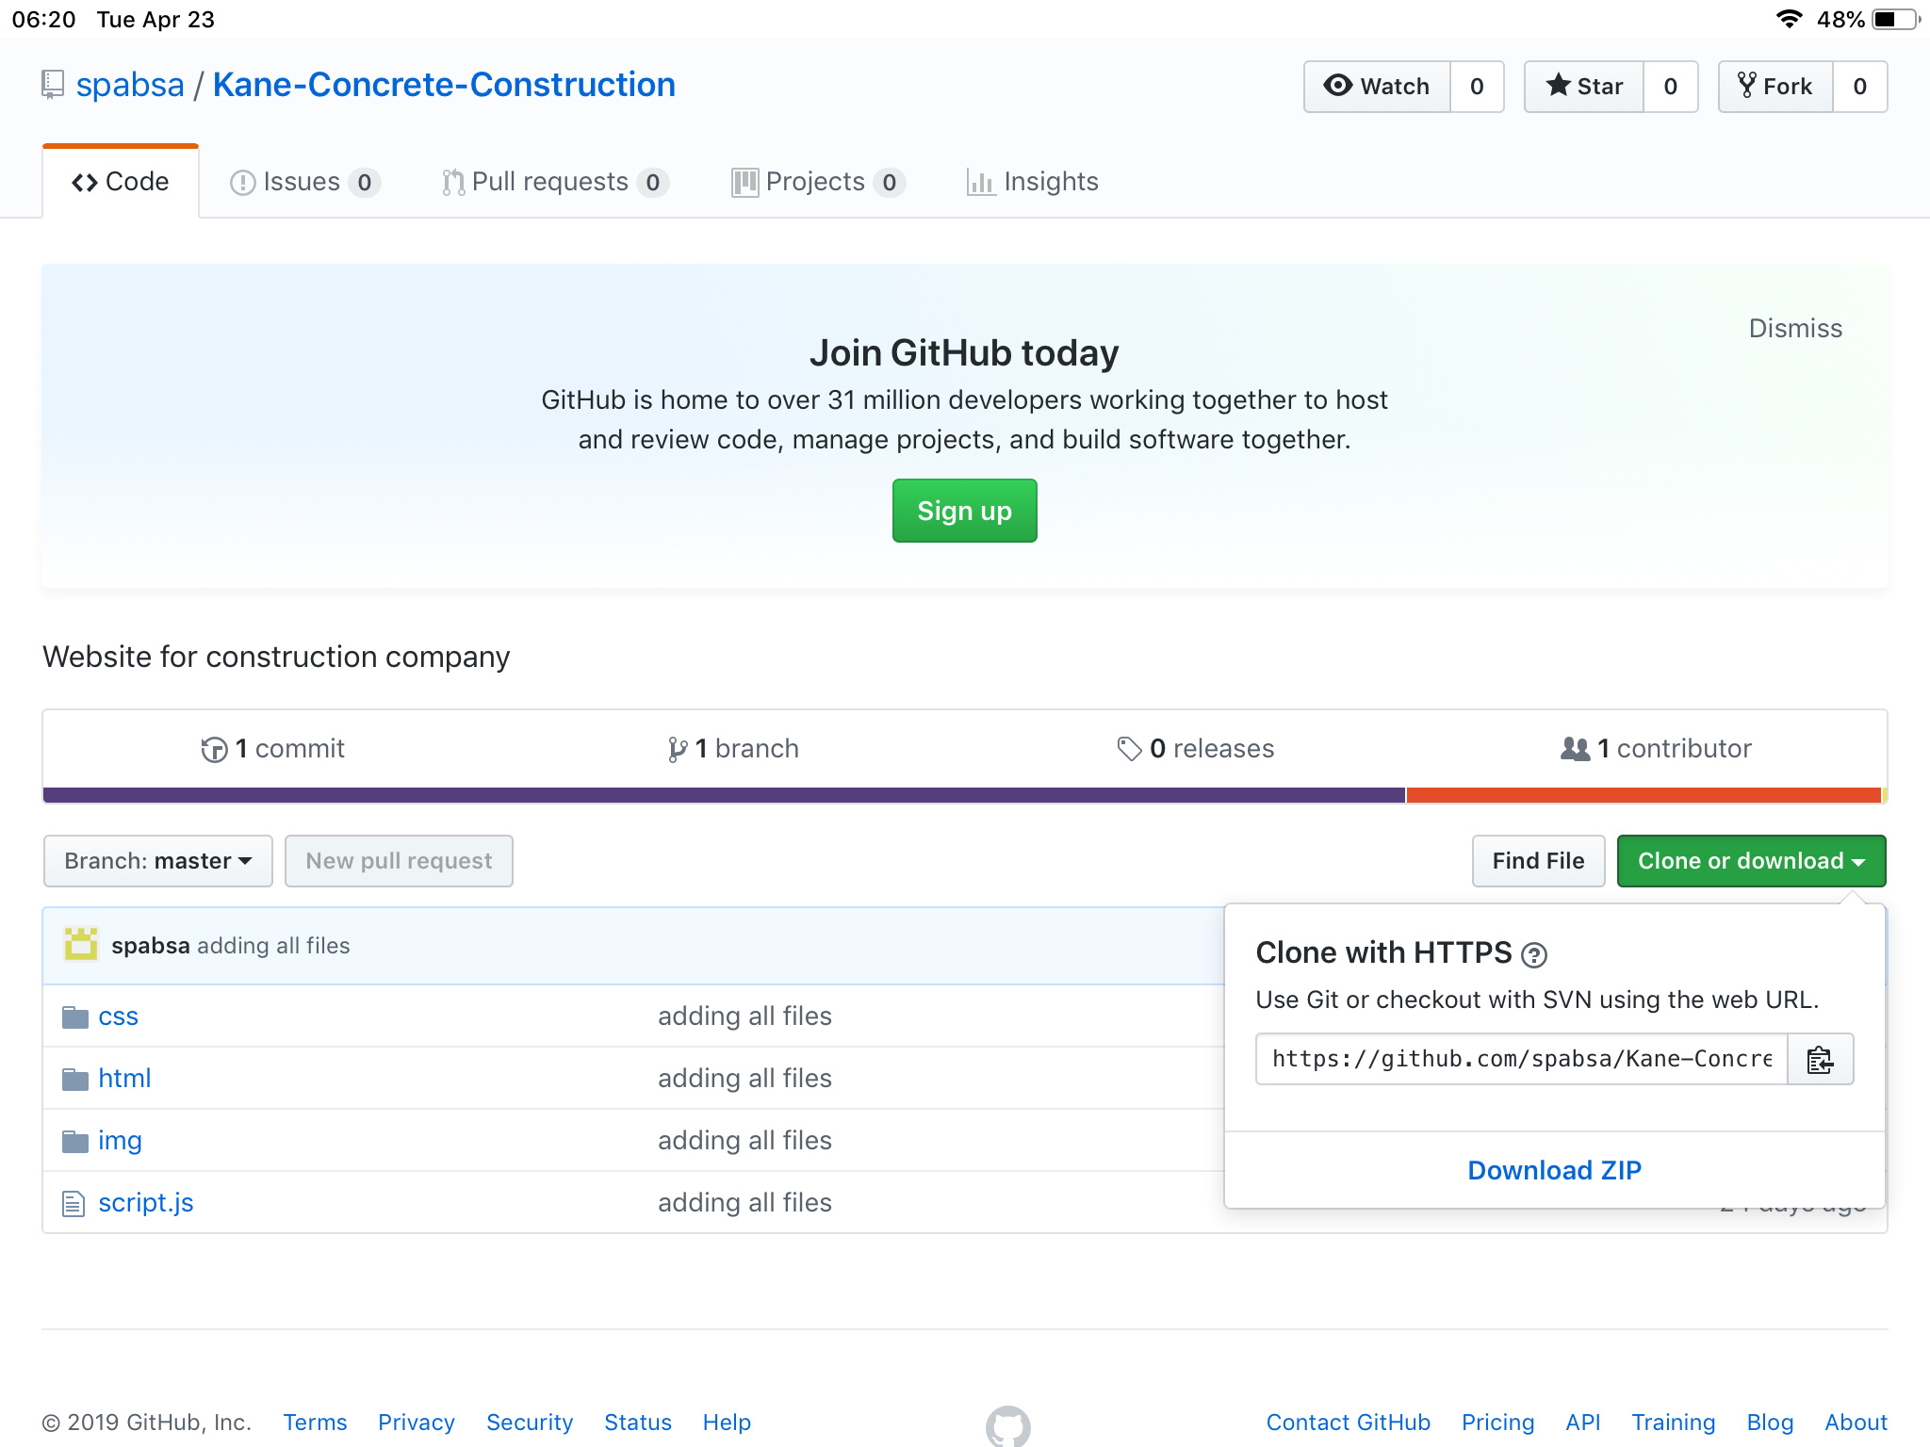
Task: Select the clone URL text field
Action: tap(1521, 1060)
